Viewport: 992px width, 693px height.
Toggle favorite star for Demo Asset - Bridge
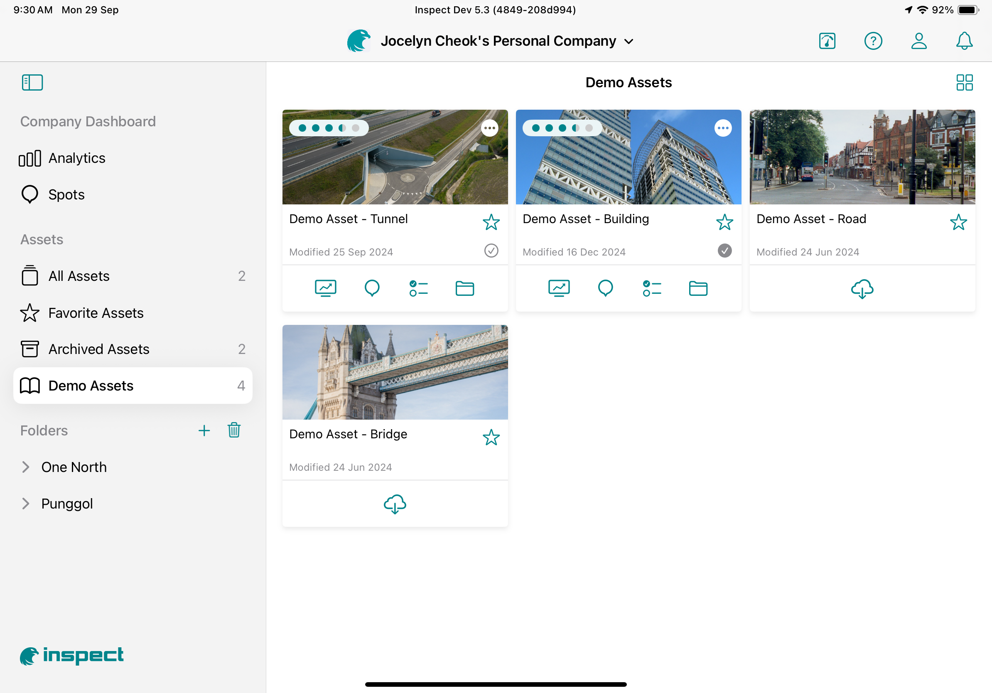click(491, 437)
